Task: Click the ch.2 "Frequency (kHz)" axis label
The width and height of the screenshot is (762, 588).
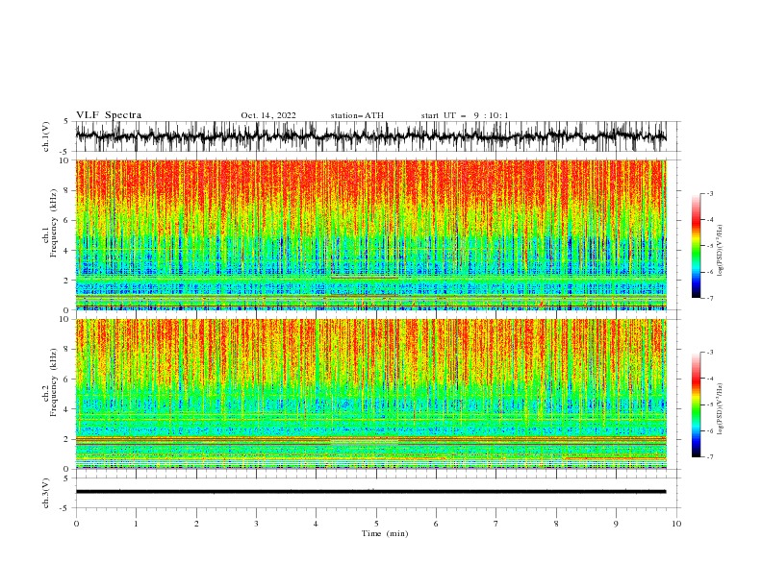Action: 54,382
